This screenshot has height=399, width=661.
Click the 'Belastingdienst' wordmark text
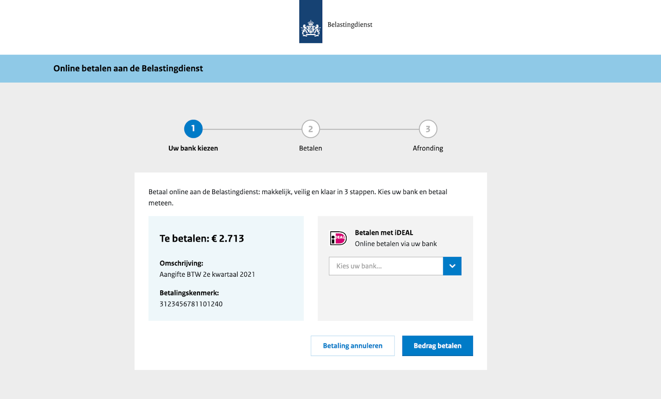[x=350, y=25]
